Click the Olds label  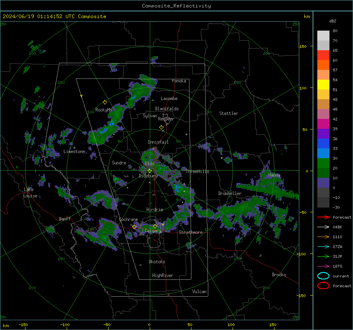[x=149, y=164]
